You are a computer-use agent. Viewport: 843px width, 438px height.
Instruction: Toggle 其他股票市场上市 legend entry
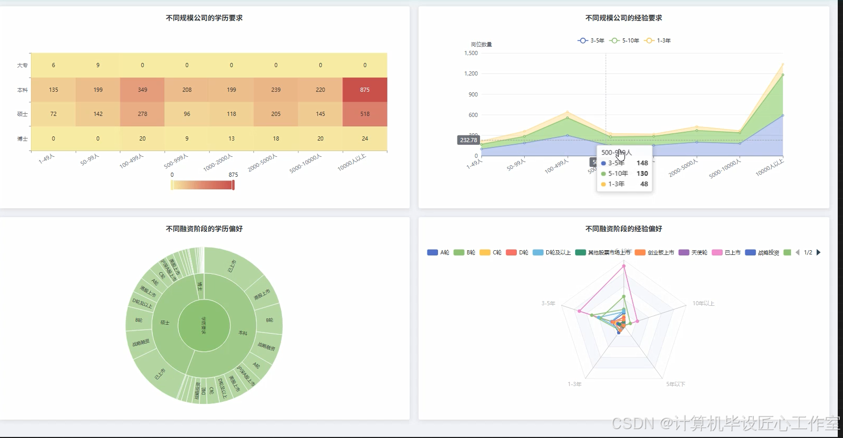click(603, 252)
